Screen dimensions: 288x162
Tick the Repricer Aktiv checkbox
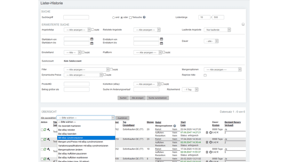205,75
